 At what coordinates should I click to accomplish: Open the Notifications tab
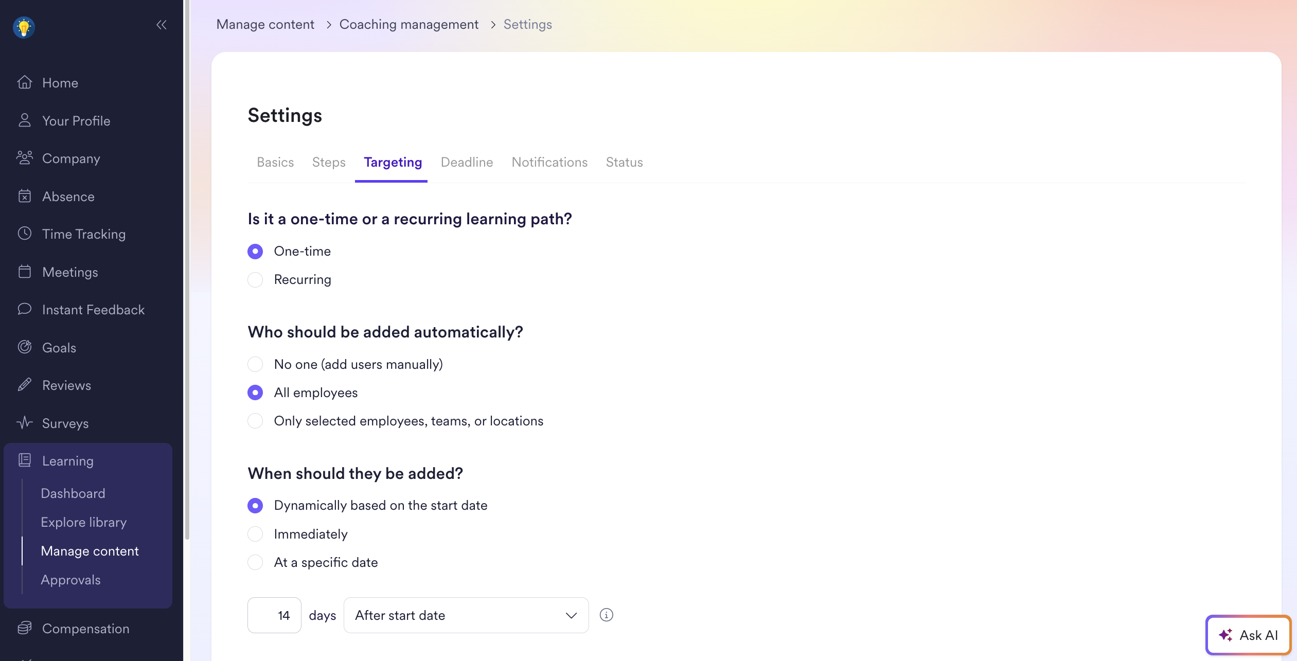coord(549,163)
